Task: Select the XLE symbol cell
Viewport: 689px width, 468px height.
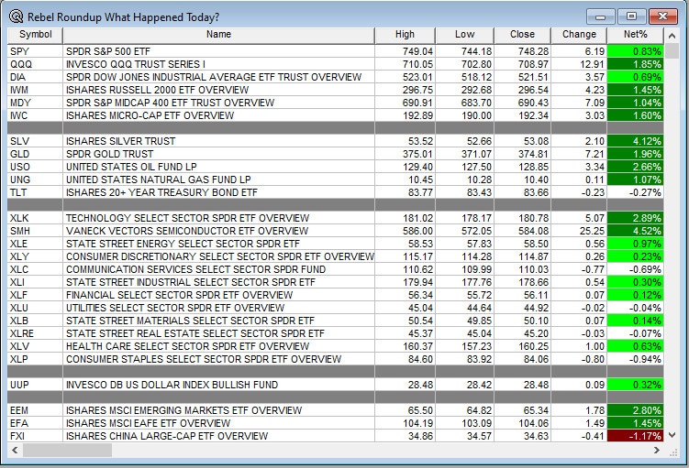Action: tap(35, 244)
